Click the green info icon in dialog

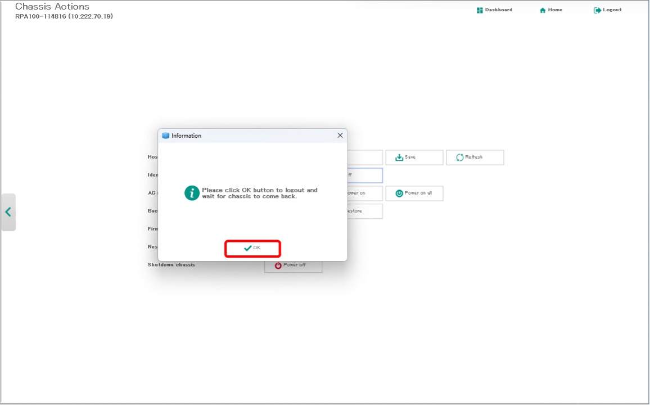click(192, 193)
